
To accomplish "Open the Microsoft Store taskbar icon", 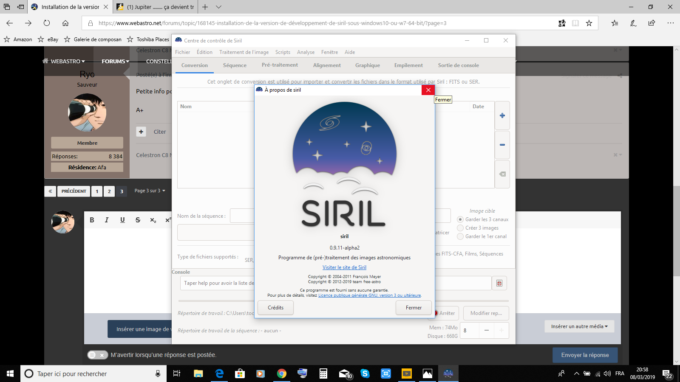I will tap(240, 374).
